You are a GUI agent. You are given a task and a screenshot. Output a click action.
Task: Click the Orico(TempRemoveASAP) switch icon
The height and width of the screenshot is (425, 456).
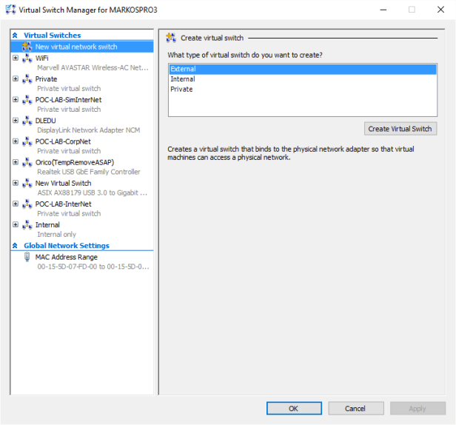click(27, 162)
